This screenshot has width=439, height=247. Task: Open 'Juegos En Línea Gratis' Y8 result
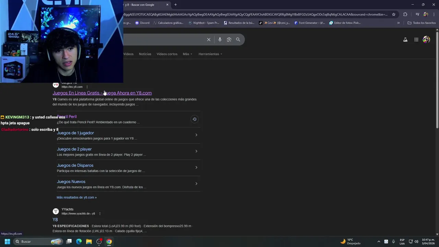coord(102,93)
